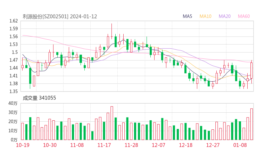Click the 11-28 date axis label
This screenshot has width=257, height=153.
click(131, 145)
